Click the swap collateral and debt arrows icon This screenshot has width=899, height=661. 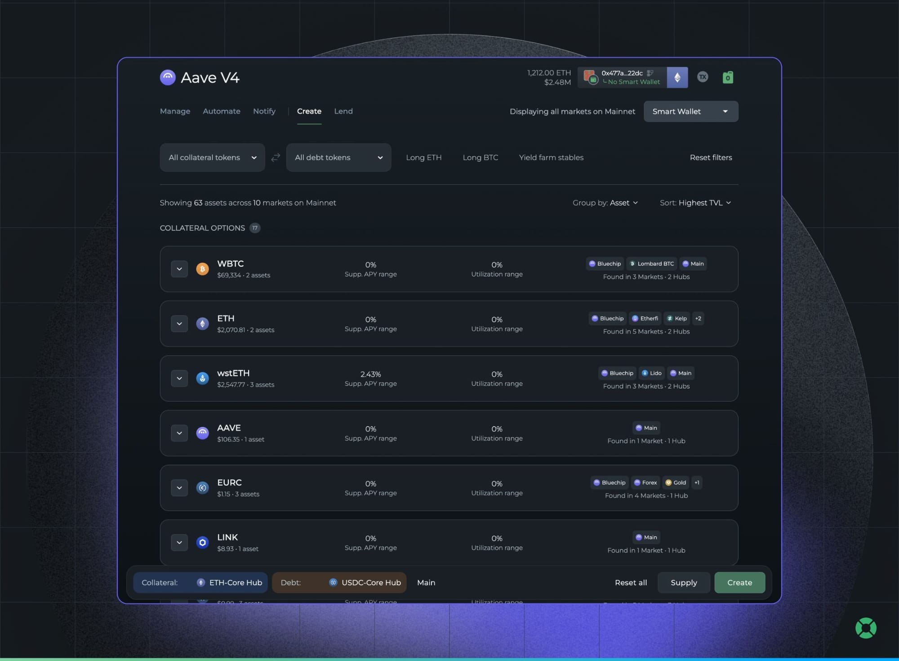pyautogui.click(x=276, y=157)
